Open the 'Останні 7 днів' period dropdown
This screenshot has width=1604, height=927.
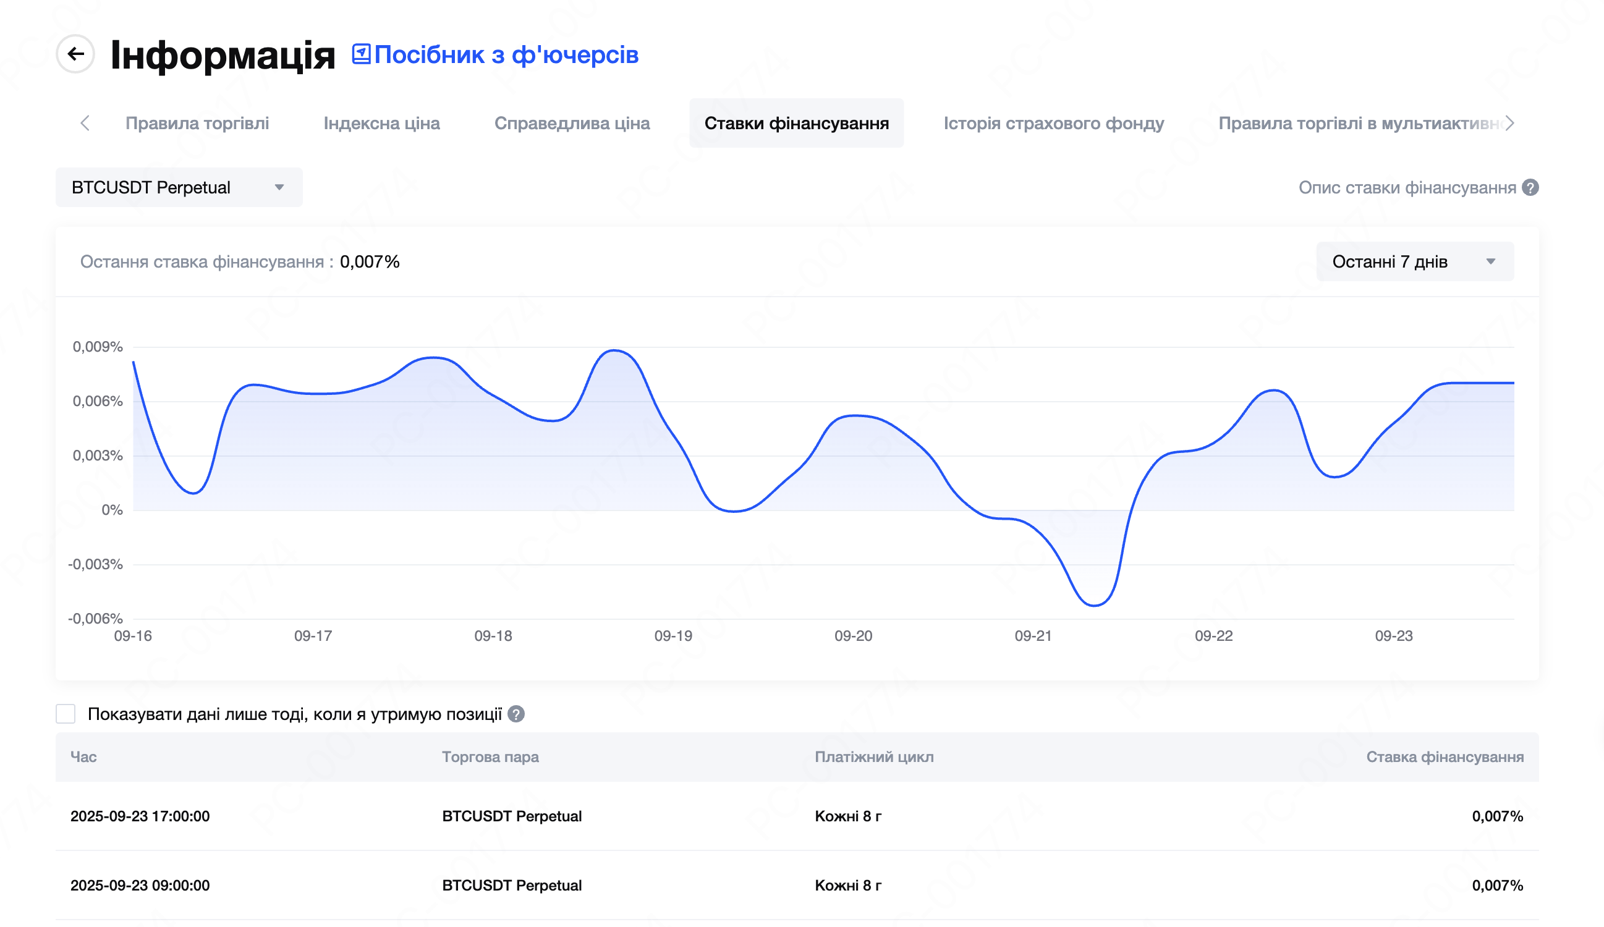tap(1414, 261)
